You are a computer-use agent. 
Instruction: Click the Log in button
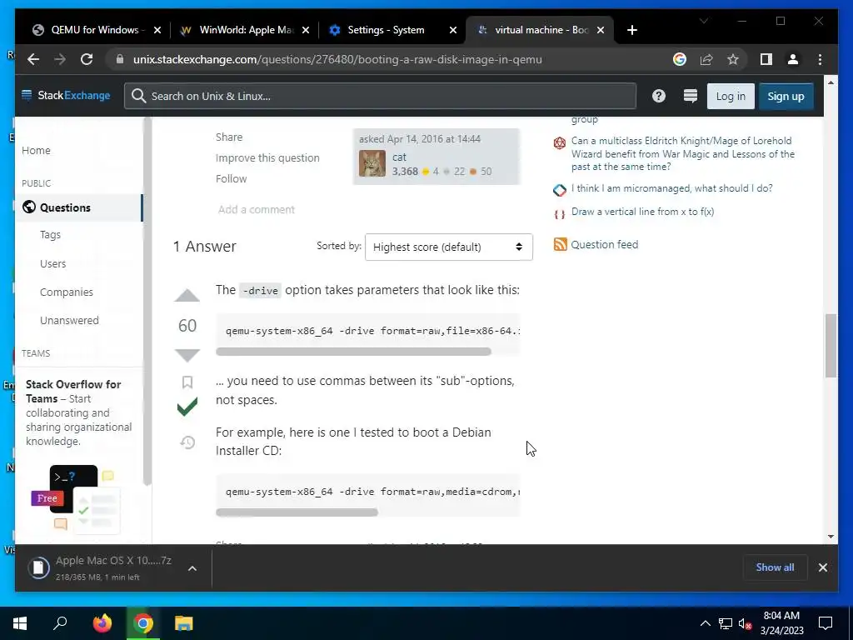(x=730, y=97)
